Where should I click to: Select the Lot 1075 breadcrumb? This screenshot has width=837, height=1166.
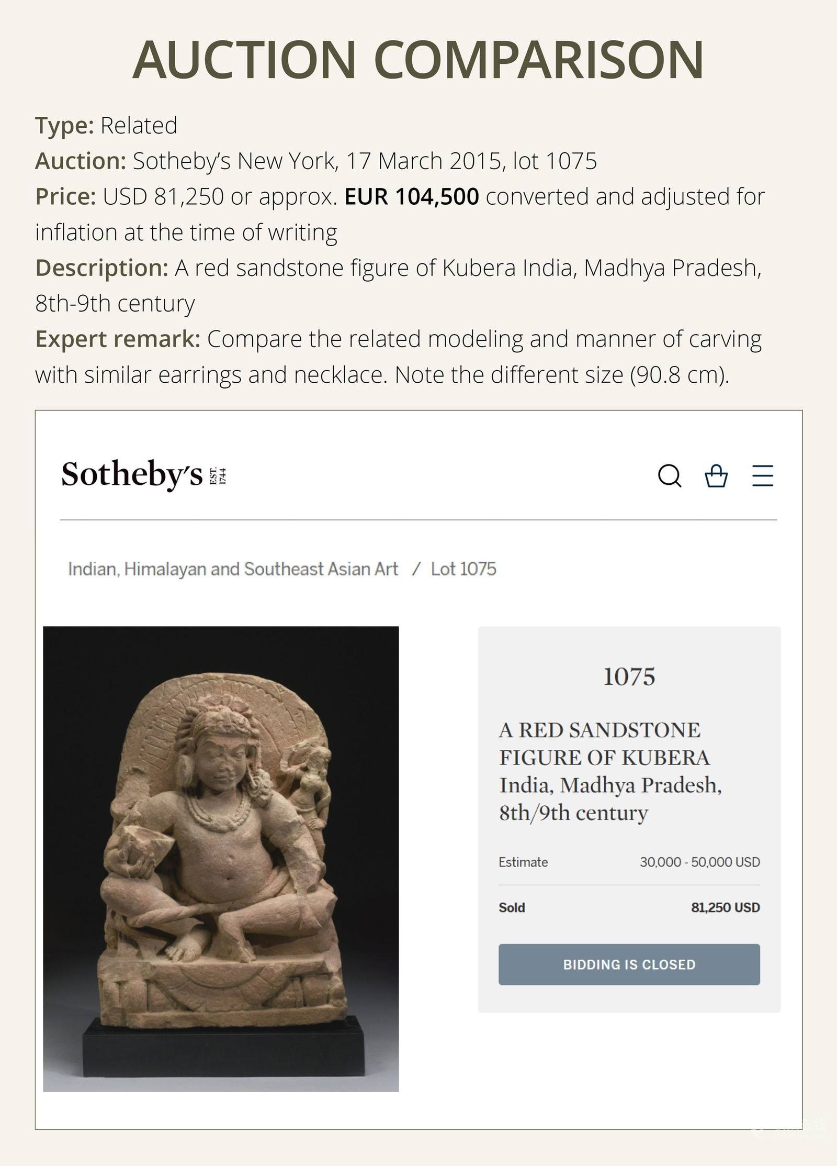pyautogui.click(x=463, y=569)
